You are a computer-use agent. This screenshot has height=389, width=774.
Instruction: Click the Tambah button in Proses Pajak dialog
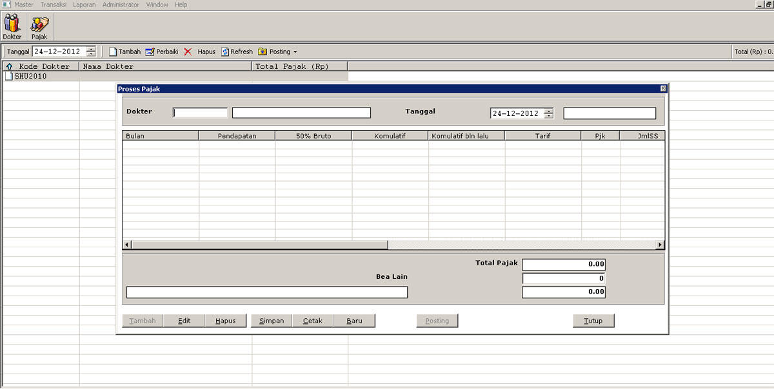[x=143, y=321]
